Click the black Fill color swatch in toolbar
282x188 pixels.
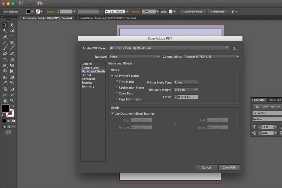pyautogui.click(x=5, y=108)
